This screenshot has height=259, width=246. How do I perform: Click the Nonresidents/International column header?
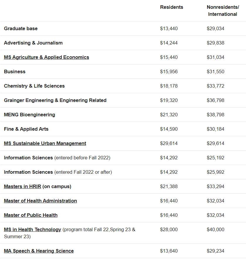tap(223, 11)
